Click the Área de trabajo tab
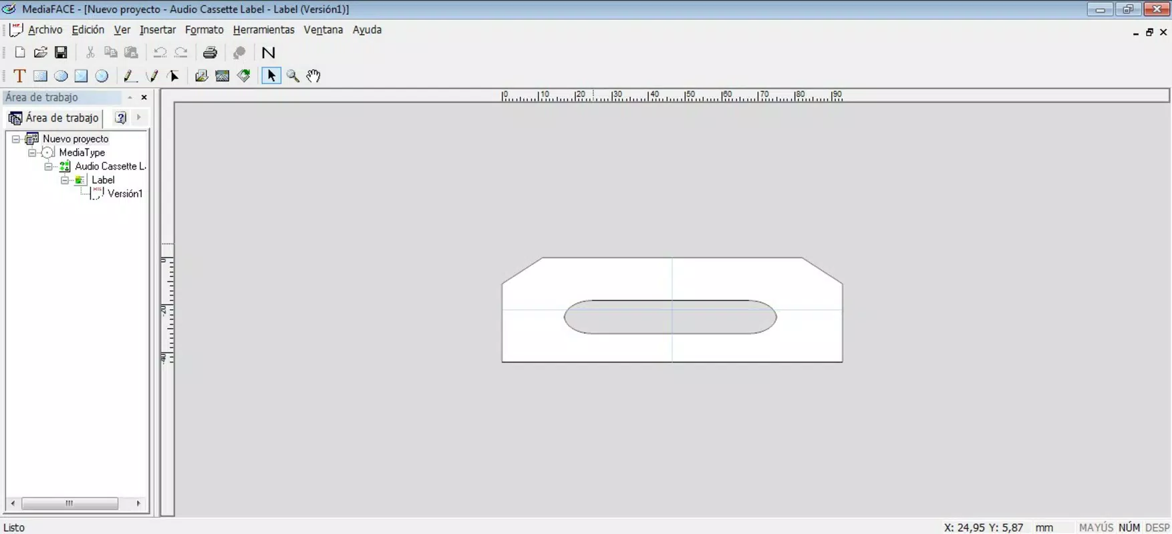Screen dimensions: 1172x534 pos(54,118)
